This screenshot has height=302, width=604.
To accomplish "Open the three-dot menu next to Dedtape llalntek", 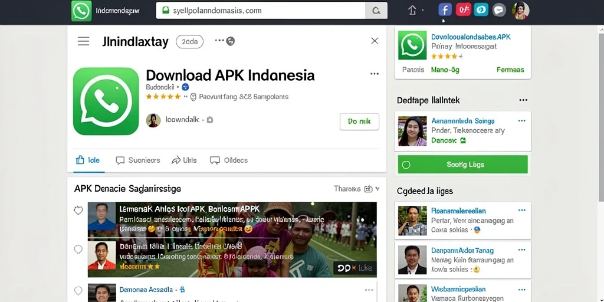I will point(523,100).
